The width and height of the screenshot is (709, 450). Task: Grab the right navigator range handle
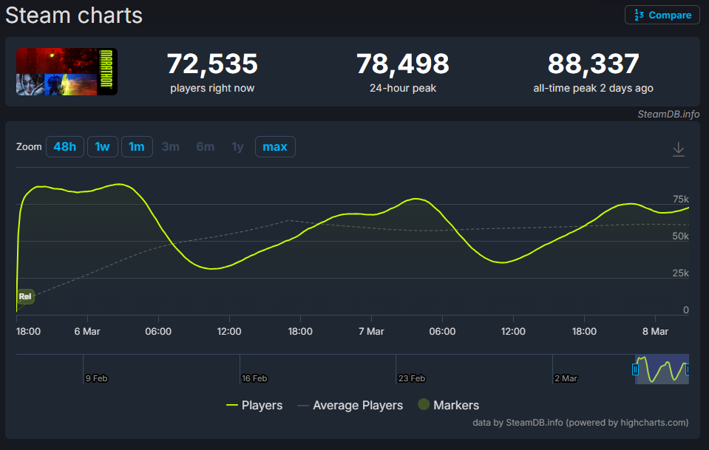688,369
